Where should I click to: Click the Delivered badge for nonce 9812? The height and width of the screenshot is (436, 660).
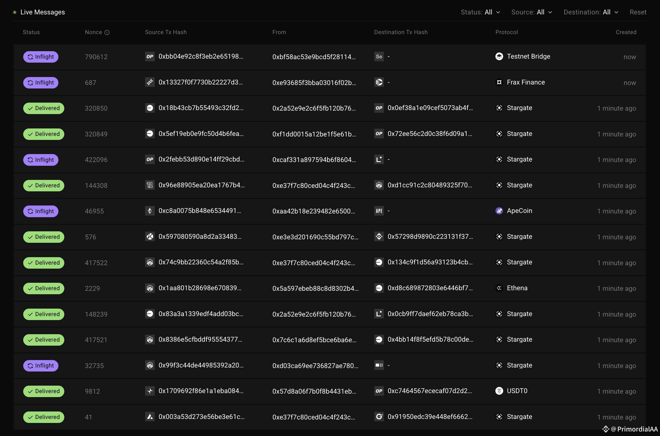pyautogui.click(x=44, y=391)
